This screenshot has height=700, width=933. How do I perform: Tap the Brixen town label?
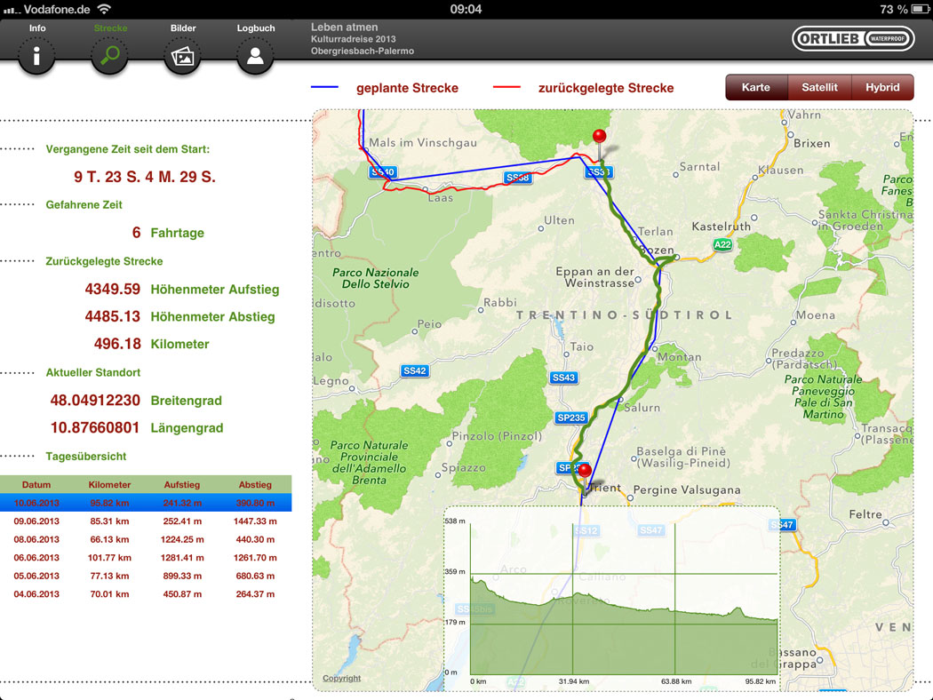(811, 143)
